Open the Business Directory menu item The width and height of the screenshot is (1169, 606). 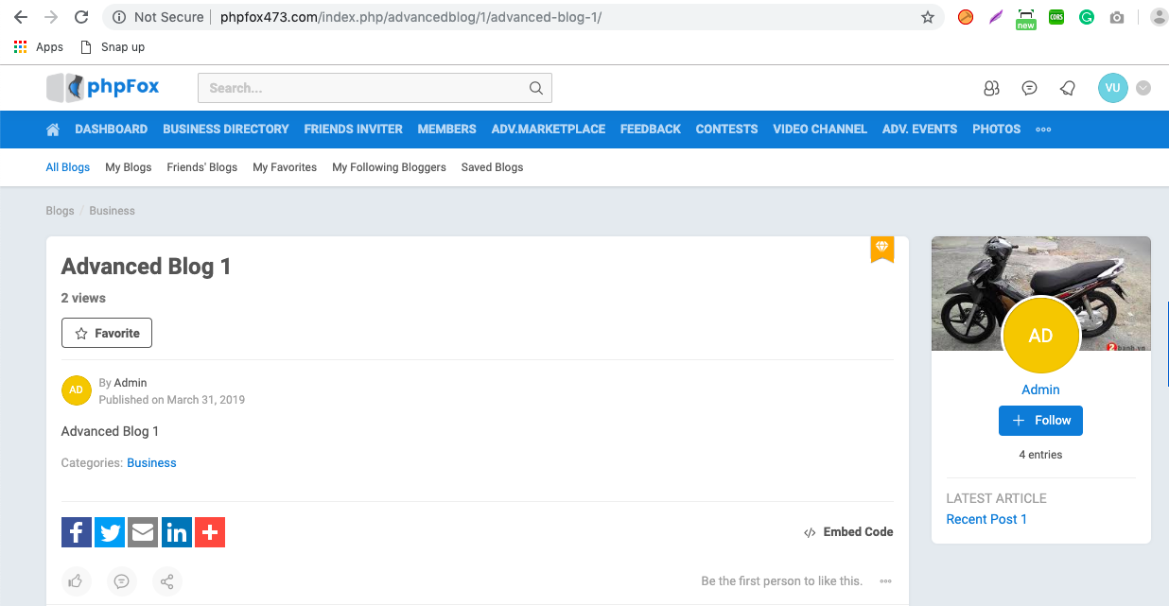[225, 130]
